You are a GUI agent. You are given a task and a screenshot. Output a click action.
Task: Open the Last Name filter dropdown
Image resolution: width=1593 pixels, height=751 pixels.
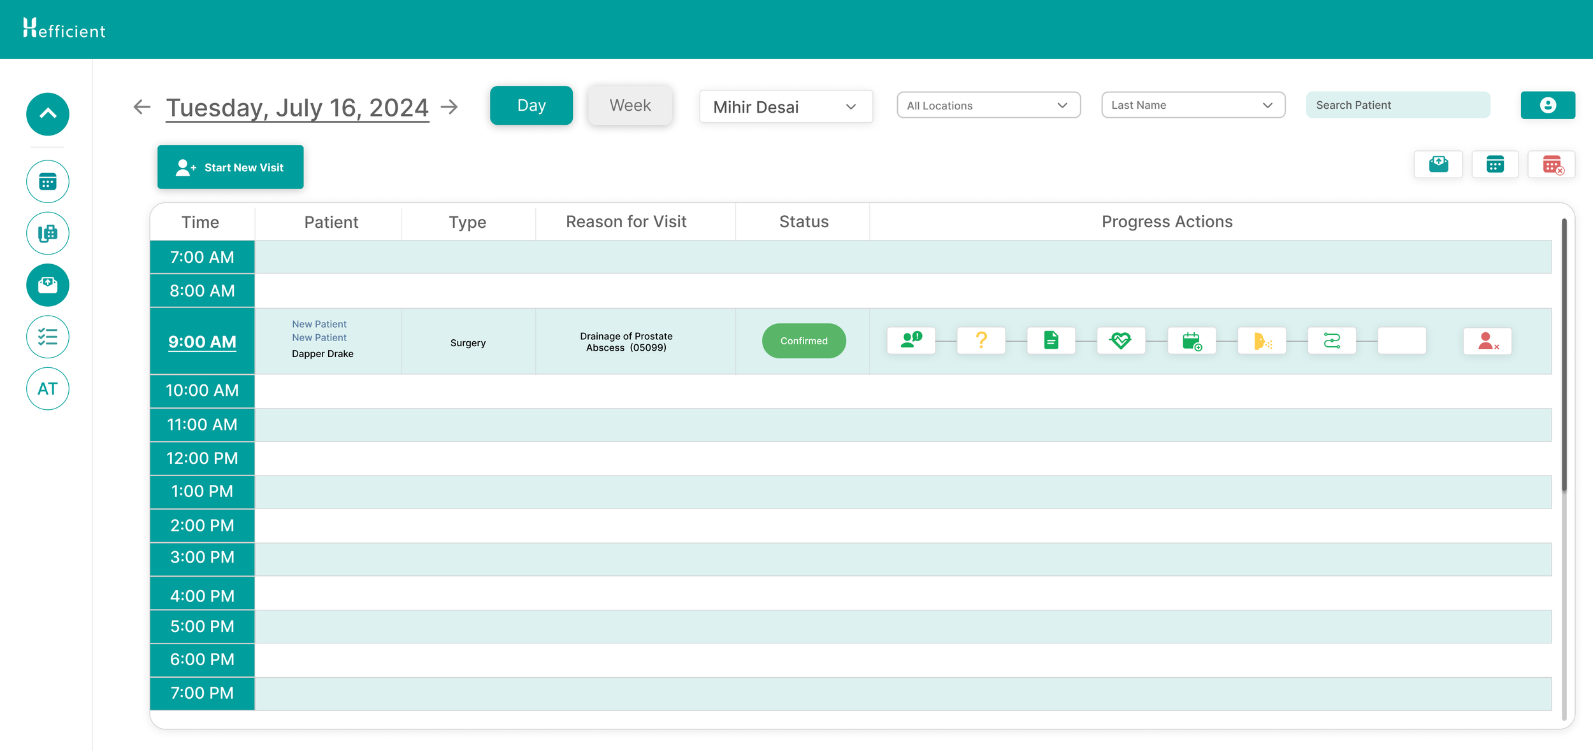(1193, 106)
